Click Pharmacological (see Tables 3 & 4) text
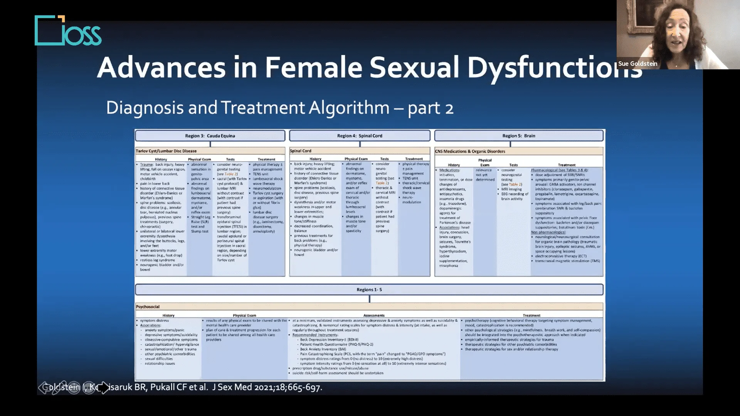 pos(559,170)
